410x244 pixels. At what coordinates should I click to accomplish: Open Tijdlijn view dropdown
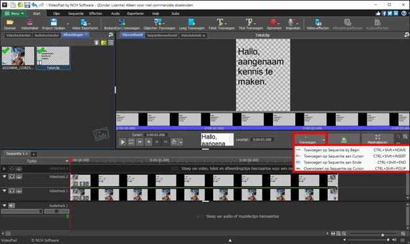(x=67, y=161)
